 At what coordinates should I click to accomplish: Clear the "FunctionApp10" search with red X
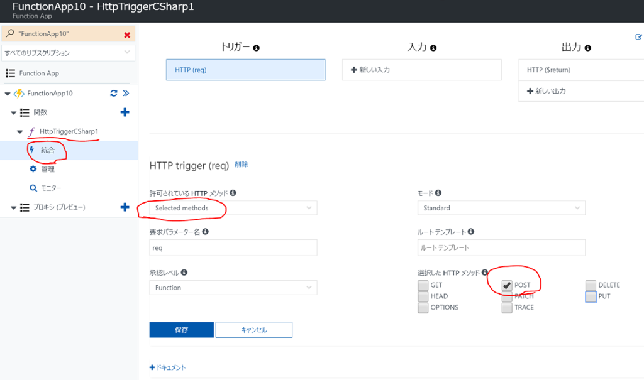[x=127, y=35]
